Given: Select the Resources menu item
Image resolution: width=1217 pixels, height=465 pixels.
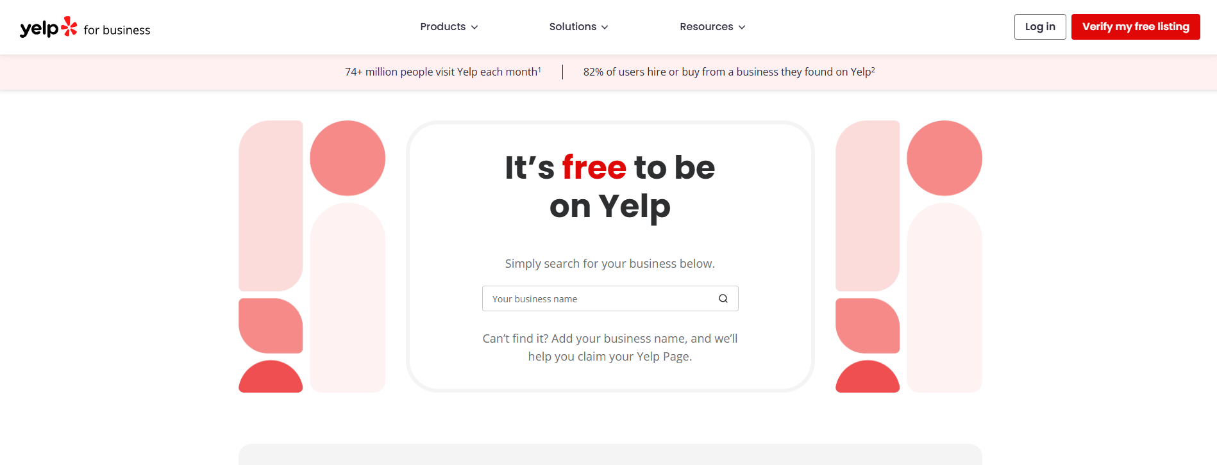Looking at the screenshot, I should [x=707, y=26].
